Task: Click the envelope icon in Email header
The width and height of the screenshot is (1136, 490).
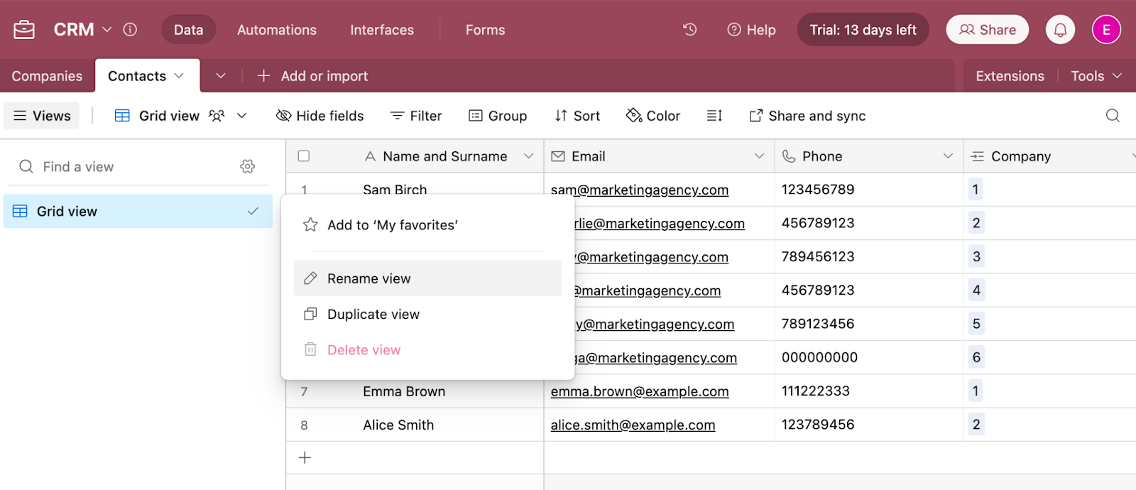Action: [x=558, y=156]
